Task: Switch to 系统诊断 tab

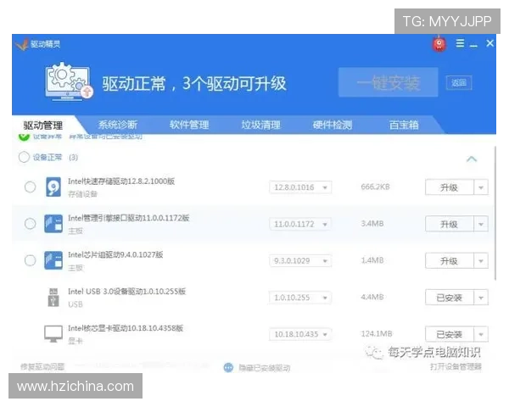Action: click(118, 125)
